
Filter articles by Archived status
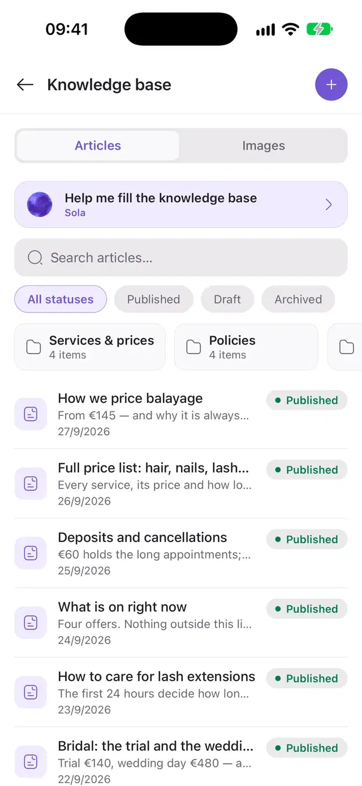pyautogui.click(x=298, y=299)
